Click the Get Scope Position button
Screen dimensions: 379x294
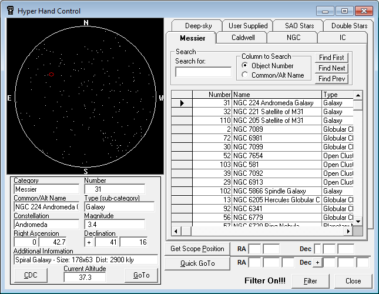click(197, 249)
